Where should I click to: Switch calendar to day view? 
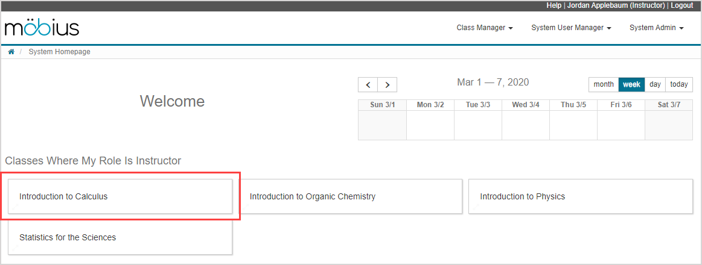click(655, 84)
